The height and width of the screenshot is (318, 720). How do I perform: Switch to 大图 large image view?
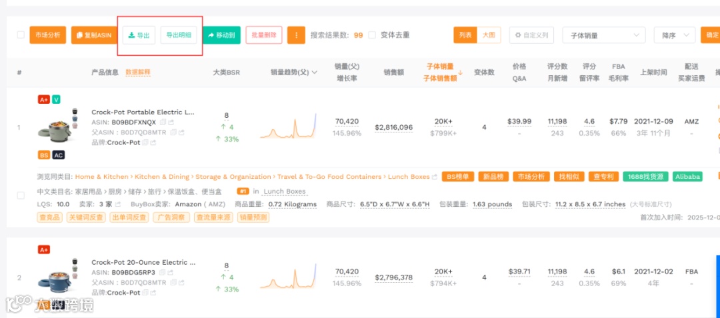(489, 35)
